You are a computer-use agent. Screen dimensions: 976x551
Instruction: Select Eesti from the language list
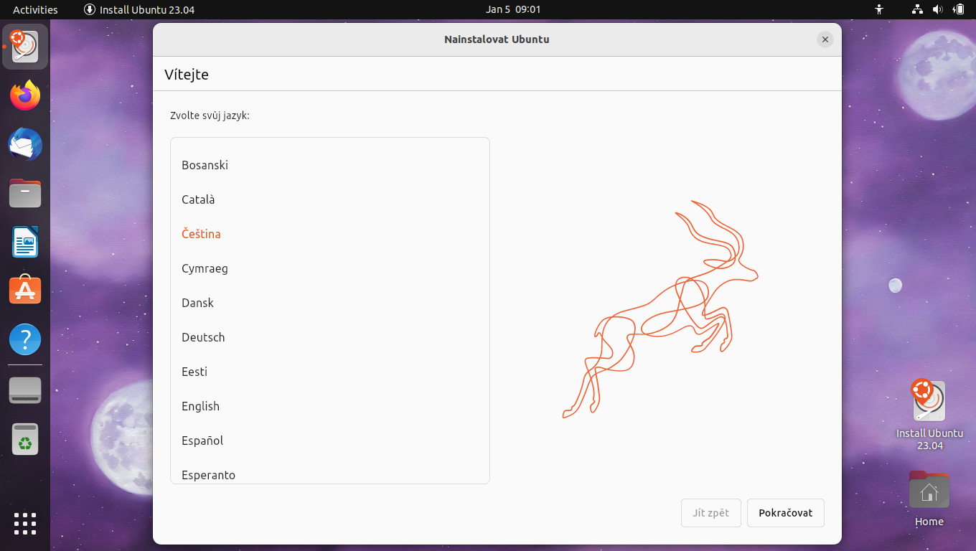click(x=330, y=372)
